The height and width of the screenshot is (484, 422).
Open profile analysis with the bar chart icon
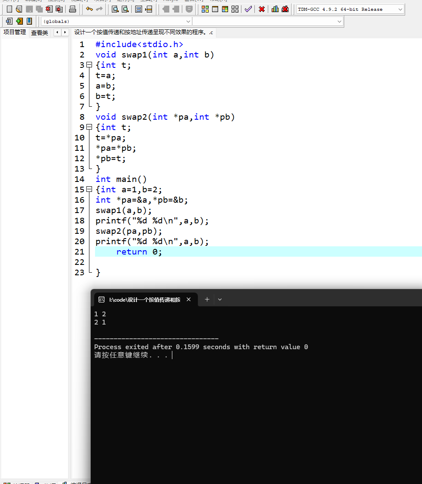tap(275, 9)
